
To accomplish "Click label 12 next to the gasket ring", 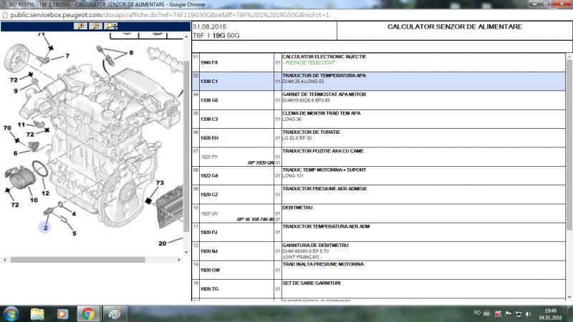I will [45, 193].
